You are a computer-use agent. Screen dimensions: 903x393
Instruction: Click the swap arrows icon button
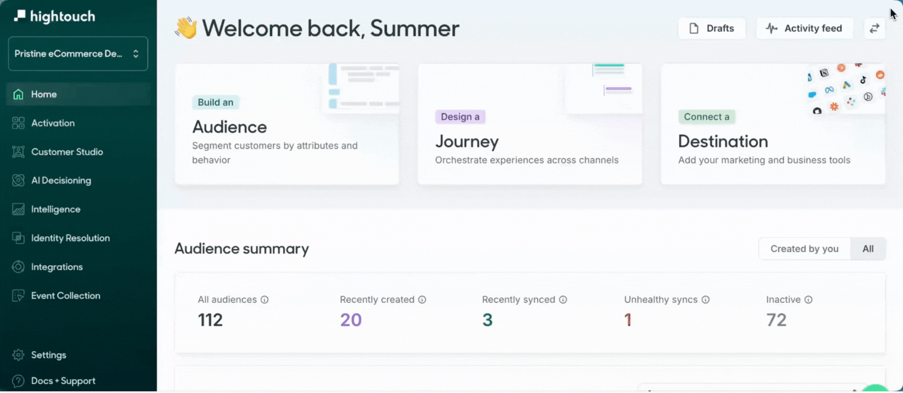click(x=874, y=28)
